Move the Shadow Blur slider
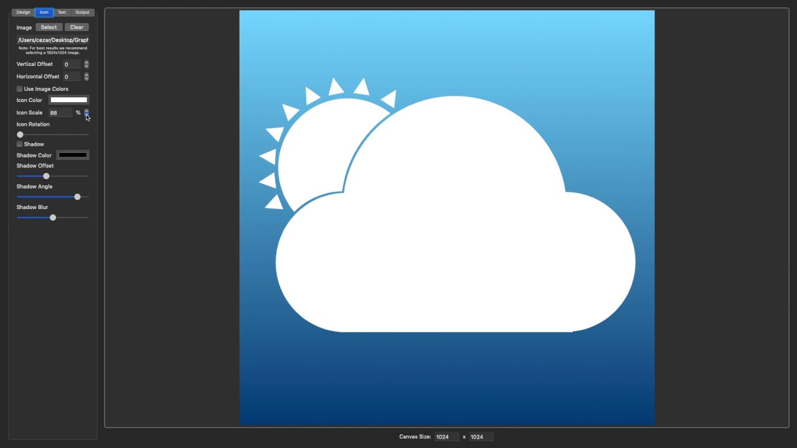Screen dimensions: 797x448 pyautogui.click(x=52, y=217)
